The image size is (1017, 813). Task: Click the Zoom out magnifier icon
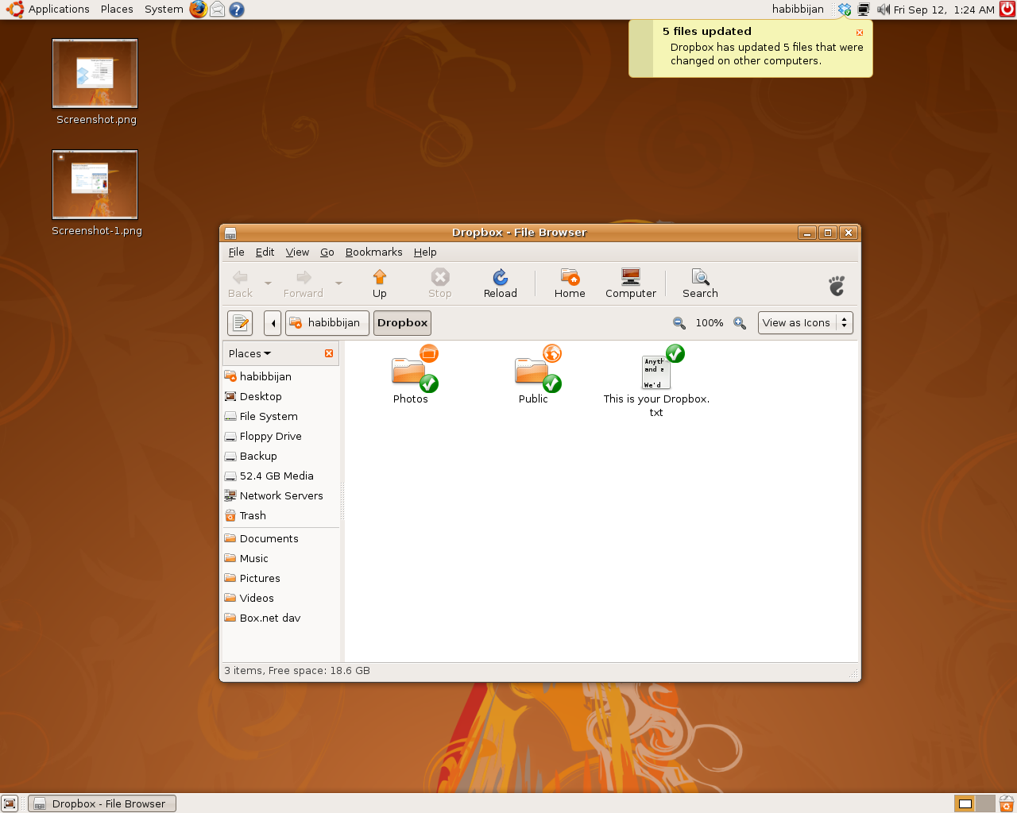pos(679,323)
